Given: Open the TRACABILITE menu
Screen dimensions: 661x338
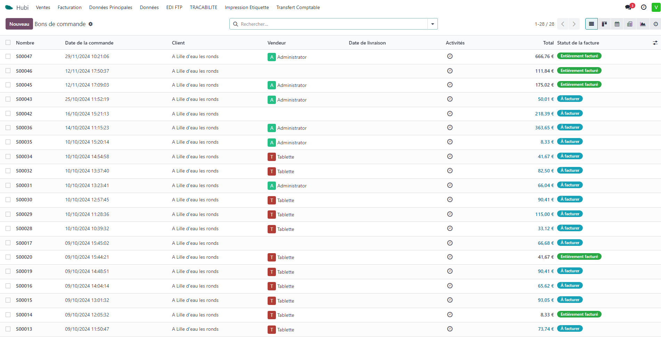Looking at the screenshot, I should coord(203,7).
